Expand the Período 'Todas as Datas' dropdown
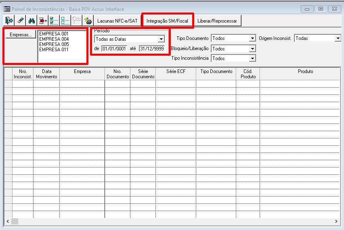Image resolution: width=344 pixels, height=230 pixels. [161, 39]
